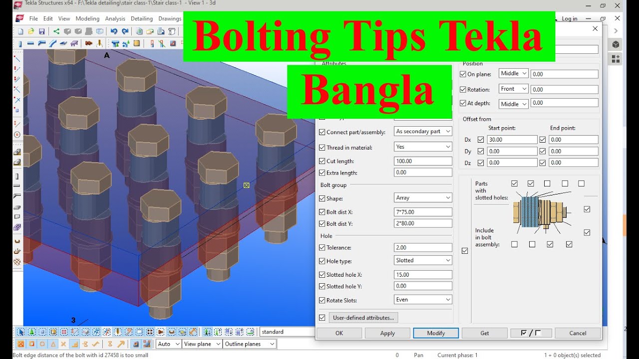This screenshot has height=359, width=639.
Task: Open the View menu
Action: point(64,18)
